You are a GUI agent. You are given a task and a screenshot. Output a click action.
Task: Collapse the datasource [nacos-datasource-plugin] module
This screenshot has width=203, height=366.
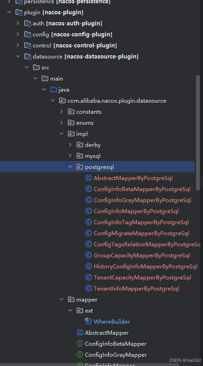tap(18, 56)
